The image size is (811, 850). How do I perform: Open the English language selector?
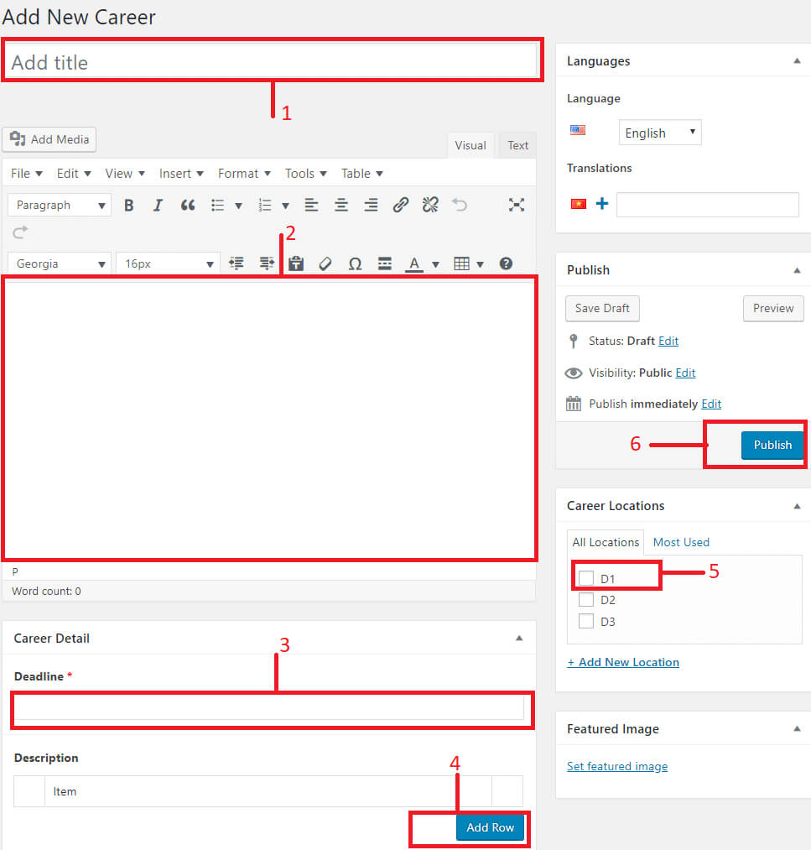[660, 133]
